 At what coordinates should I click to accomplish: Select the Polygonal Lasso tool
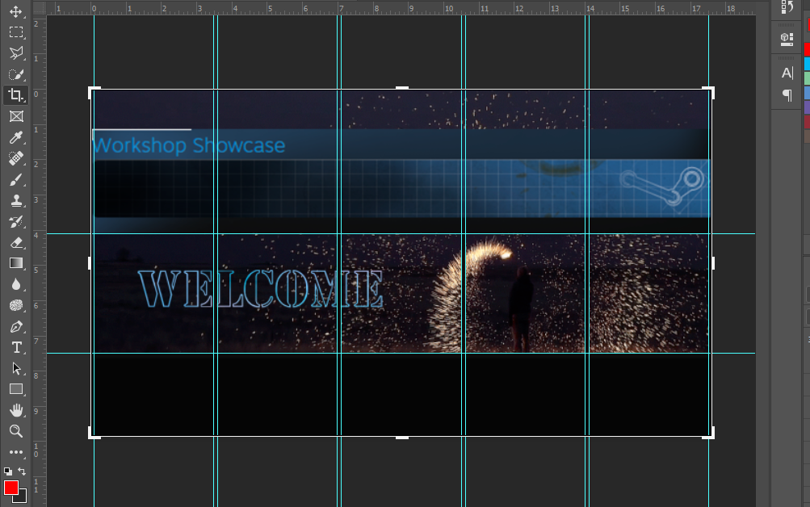(16, 53)
